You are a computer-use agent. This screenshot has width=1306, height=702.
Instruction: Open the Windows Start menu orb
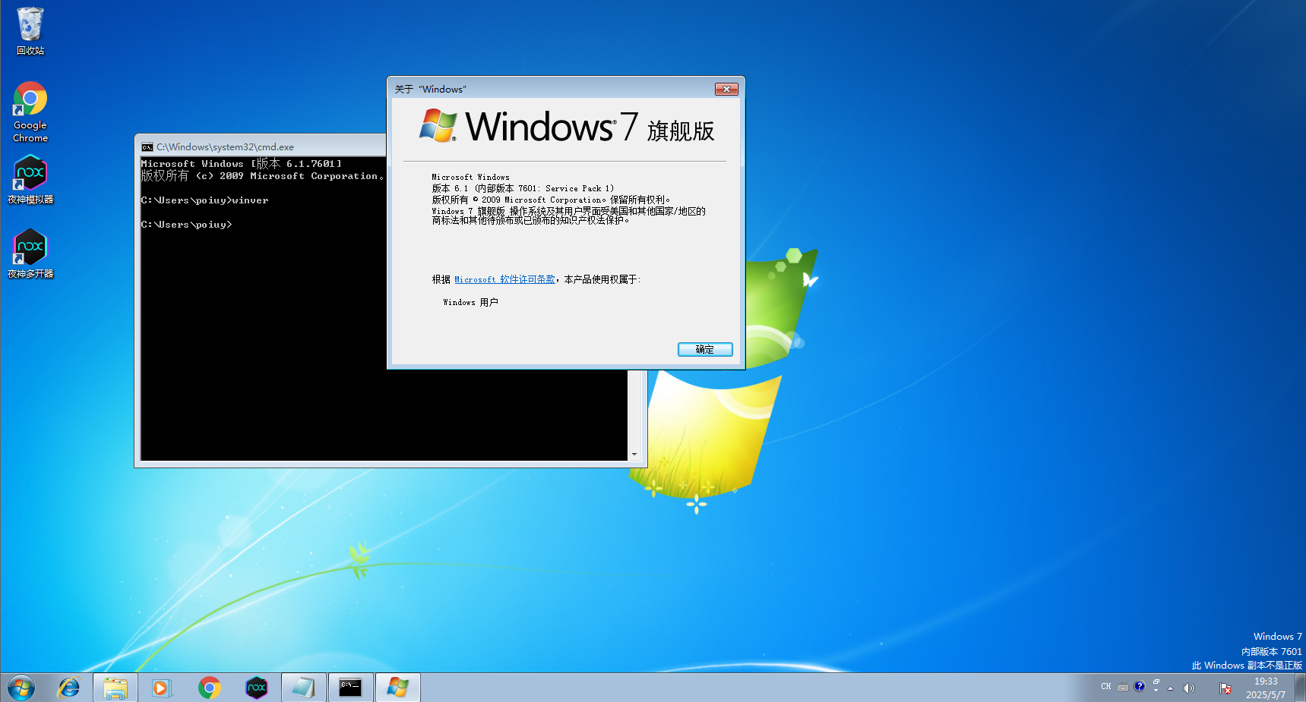(21, 688)
